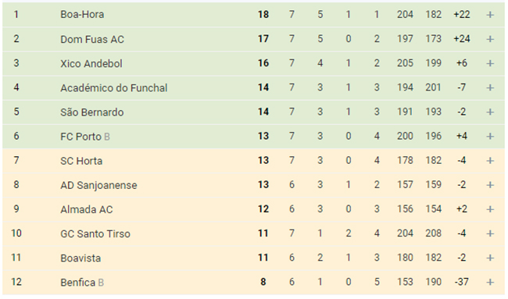Expand Académico do Funchal row details
Image resolution: width=508 pixels, height=299 pixels.
click(x=490, y=87)
